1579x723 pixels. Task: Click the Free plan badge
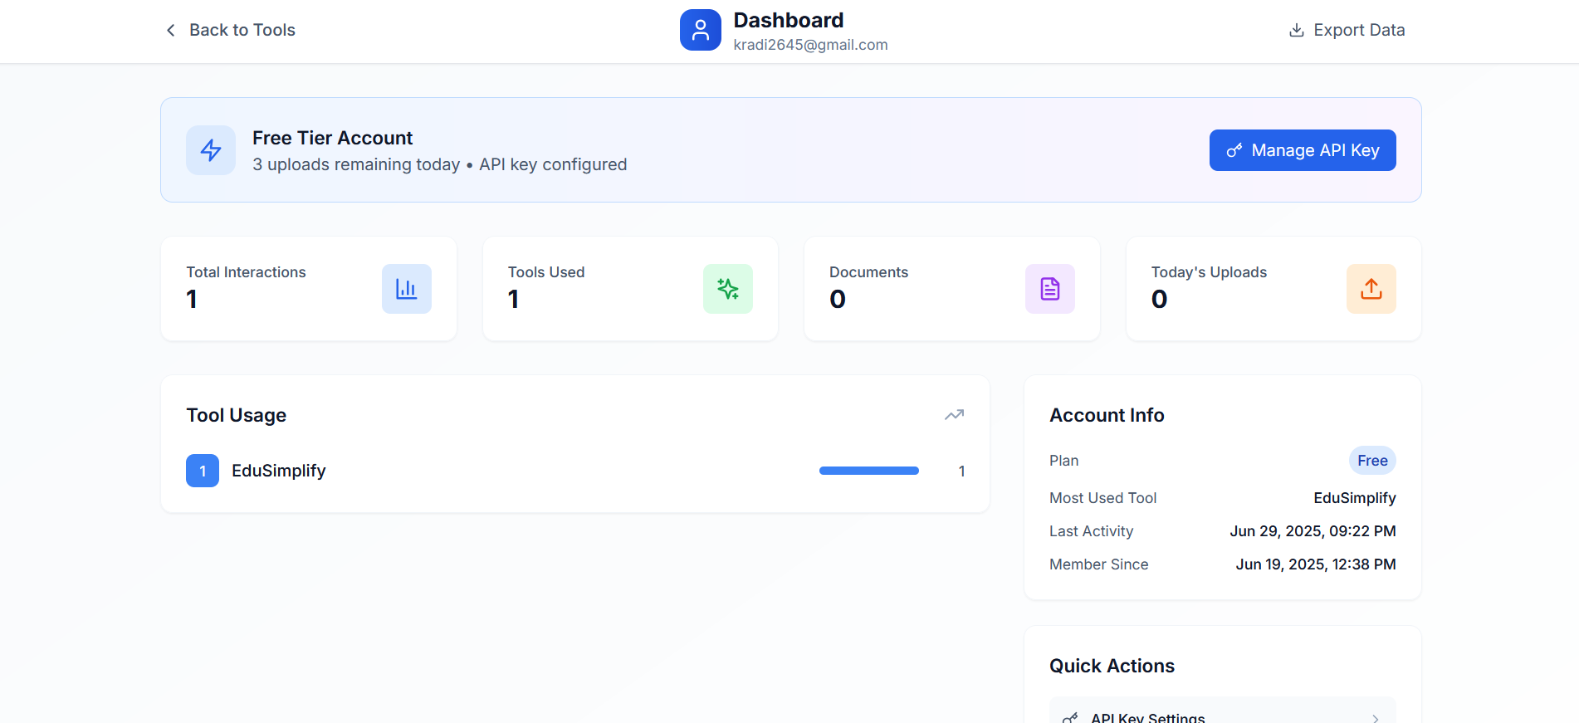[x=1372, y=461]
